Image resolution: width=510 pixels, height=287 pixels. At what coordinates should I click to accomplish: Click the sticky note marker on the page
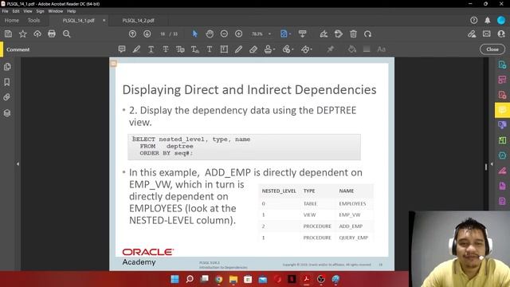(x=113, y=64)
